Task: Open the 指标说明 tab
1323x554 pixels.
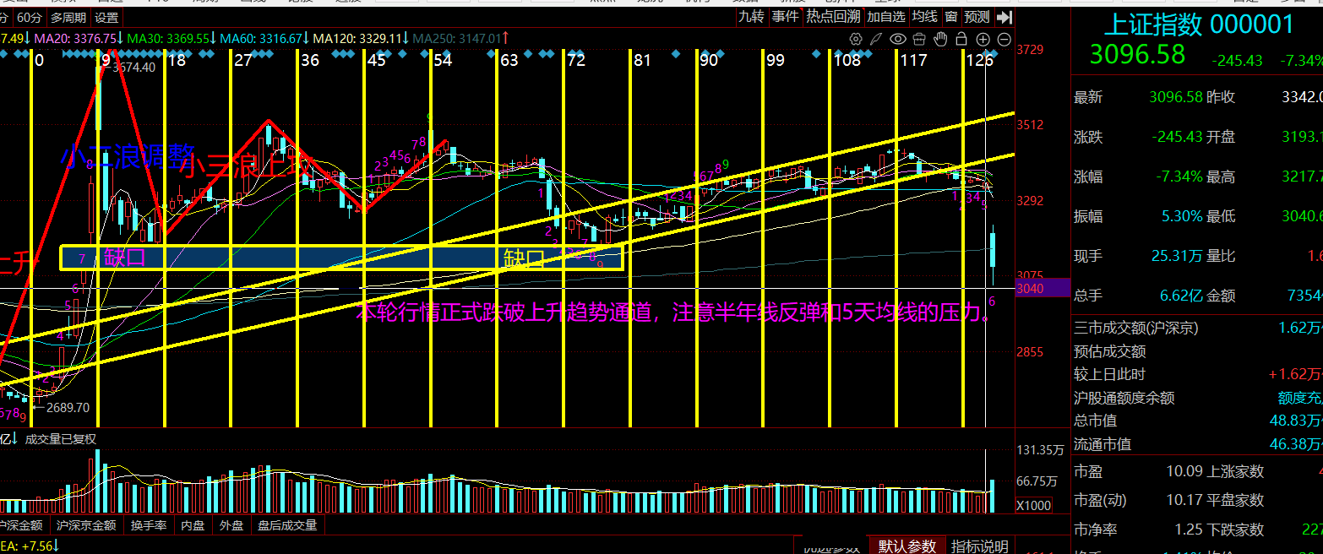Action: [979, 546]
